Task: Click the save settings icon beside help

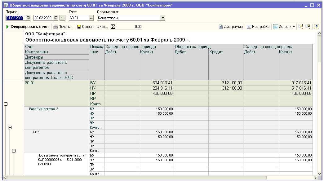Action: (308, 27)
